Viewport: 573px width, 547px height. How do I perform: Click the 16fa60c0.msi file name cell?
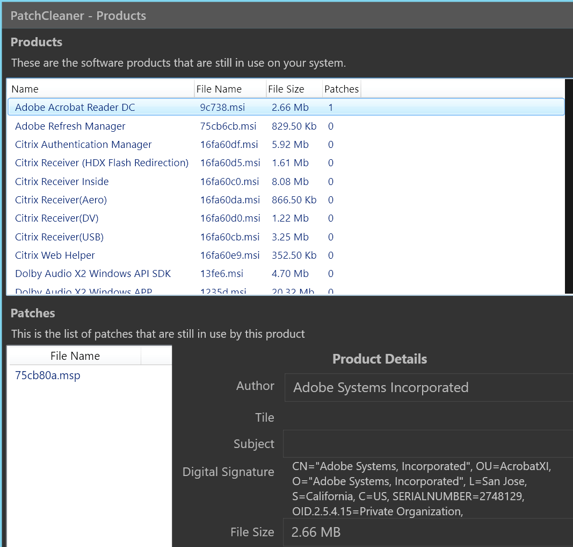[229, 181]
